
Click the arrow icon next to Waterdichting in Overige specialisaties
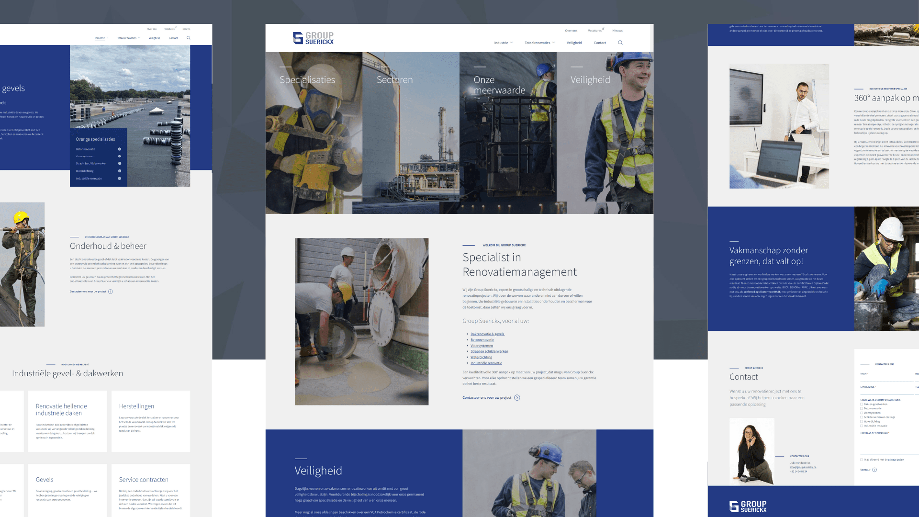[120, 171]
